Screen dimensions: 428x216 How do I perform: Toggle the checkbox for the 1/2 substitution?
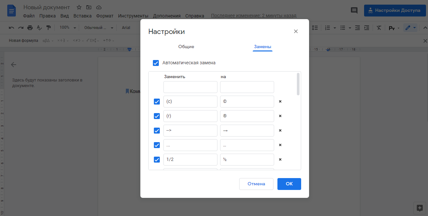[x=157, y=160]
